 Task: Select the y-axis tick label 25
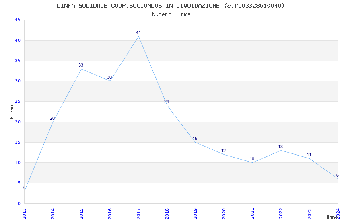click(x=18, y=102)
